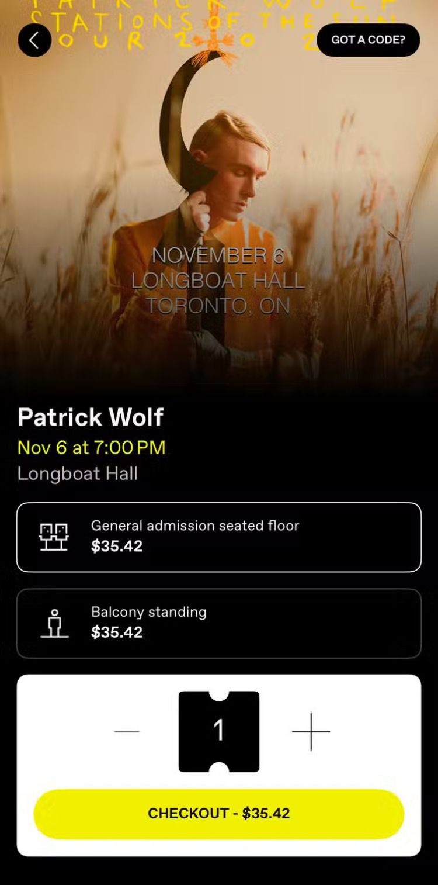Image resolution: width=438 pixels, height=885 pixels.
Task: Tap LONGBOAT HALL text on the poster
Action: click(218, 281)
